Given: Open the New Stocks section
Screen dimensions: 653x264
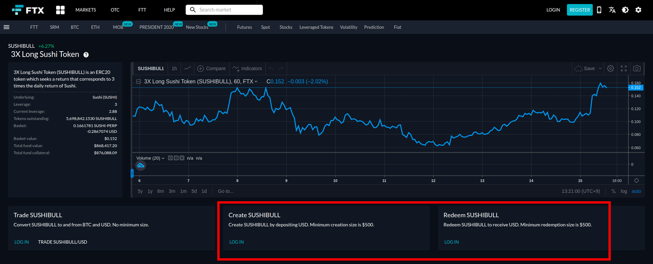Looking at the screenshot, I should click(x=197, y=27).
